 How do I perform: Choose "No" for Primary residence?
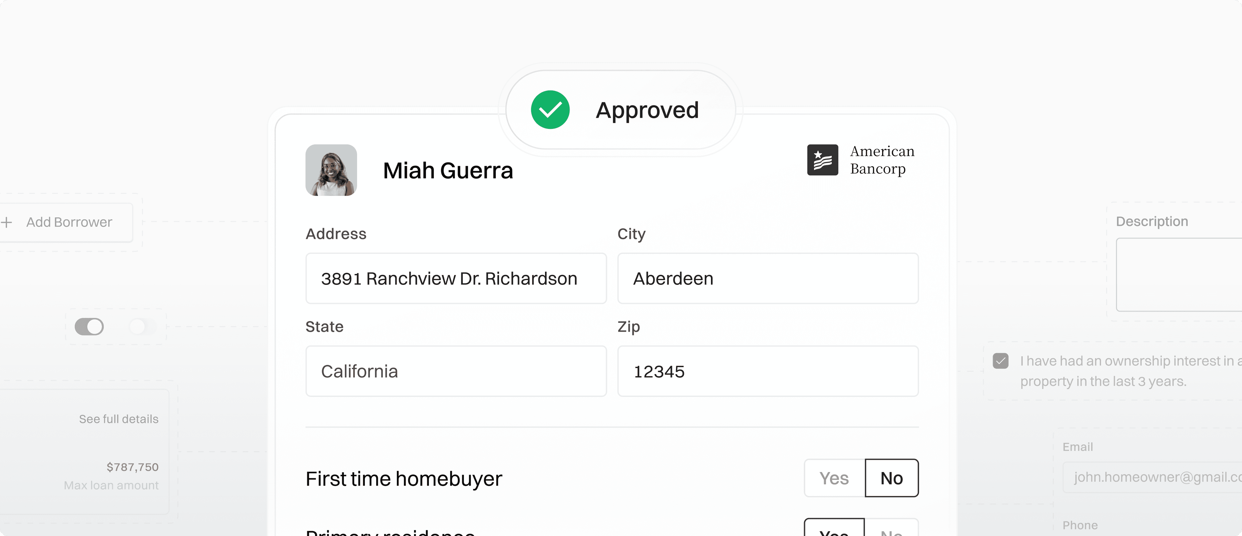click(x=891, y=532)
